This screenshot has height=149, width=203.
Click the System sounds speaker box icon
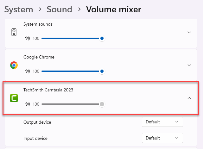click(14, 32)
